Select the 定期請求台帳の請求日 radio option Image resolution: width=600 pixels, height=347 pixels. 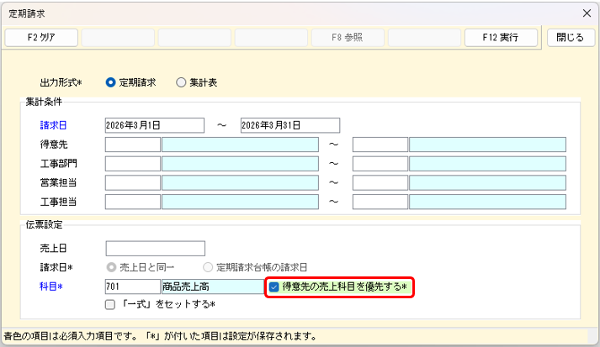[x=208, y=267]
